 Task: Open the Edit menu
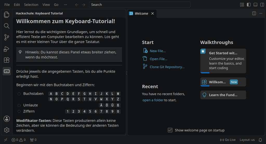pos(17,5)
